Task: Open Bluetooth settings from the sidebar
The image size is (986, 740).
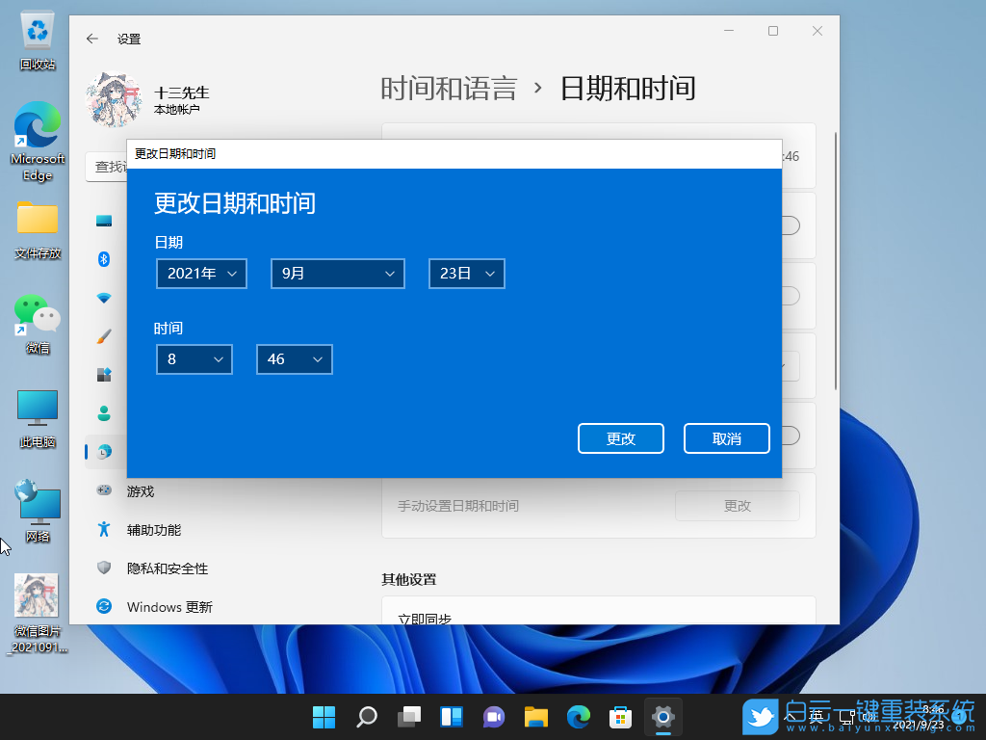Action: tap(103, 259)
